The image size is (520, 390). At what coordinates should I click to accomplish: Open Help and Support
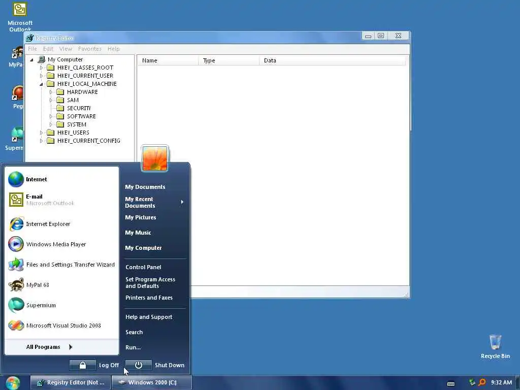(149, 317)
